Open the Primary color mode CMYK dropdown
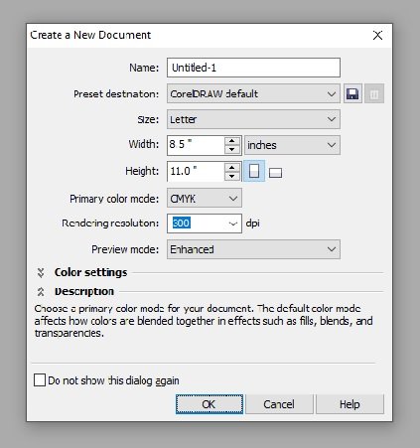420x448 pixels. click(x=205, y=198)
